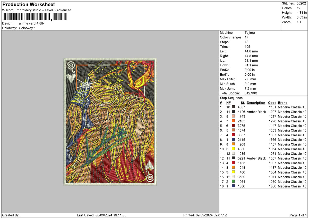
Task: Click the yellow swatch for stop 10
Action: 233,149
